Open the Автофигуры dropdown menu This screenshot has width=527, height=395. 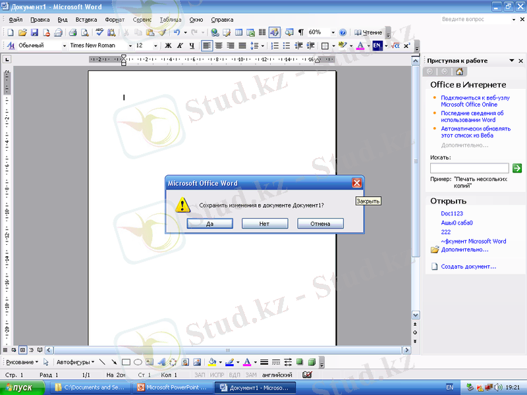(x=75, y=362)
